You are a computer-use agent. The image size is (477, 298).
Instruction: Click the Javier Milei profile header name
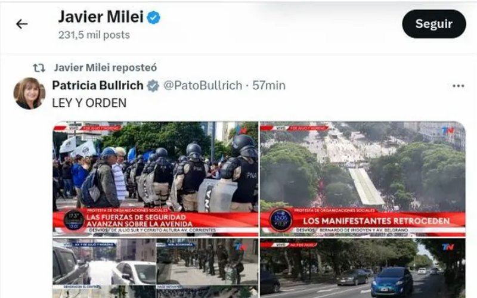[x=101, y=17]
